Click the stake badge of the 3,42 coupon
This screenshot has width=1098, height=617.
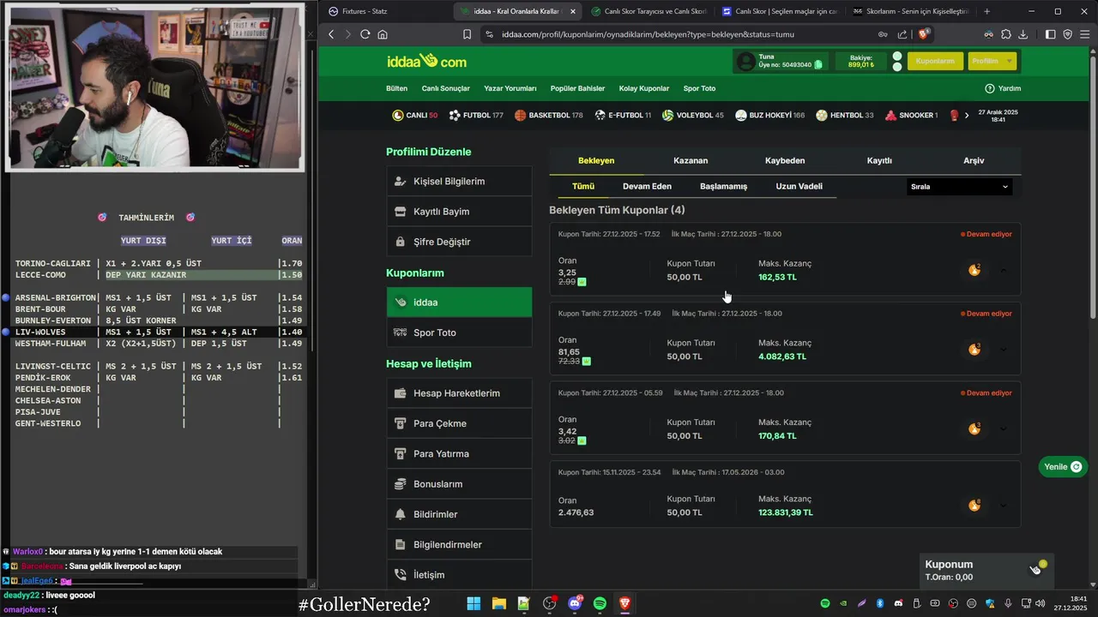pos(974,428)
